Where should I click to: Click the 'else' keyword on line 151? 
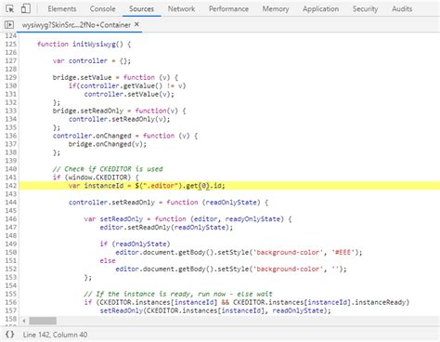point(108,260)
